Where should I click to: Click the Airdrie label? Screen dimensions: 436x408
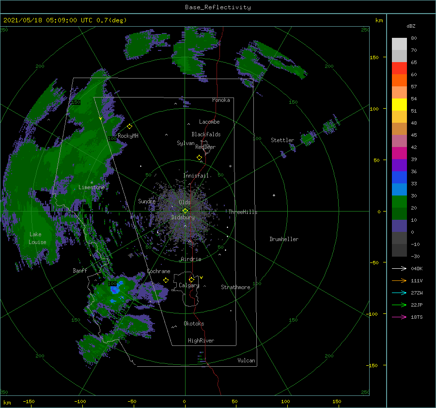[x=191, y=259]
